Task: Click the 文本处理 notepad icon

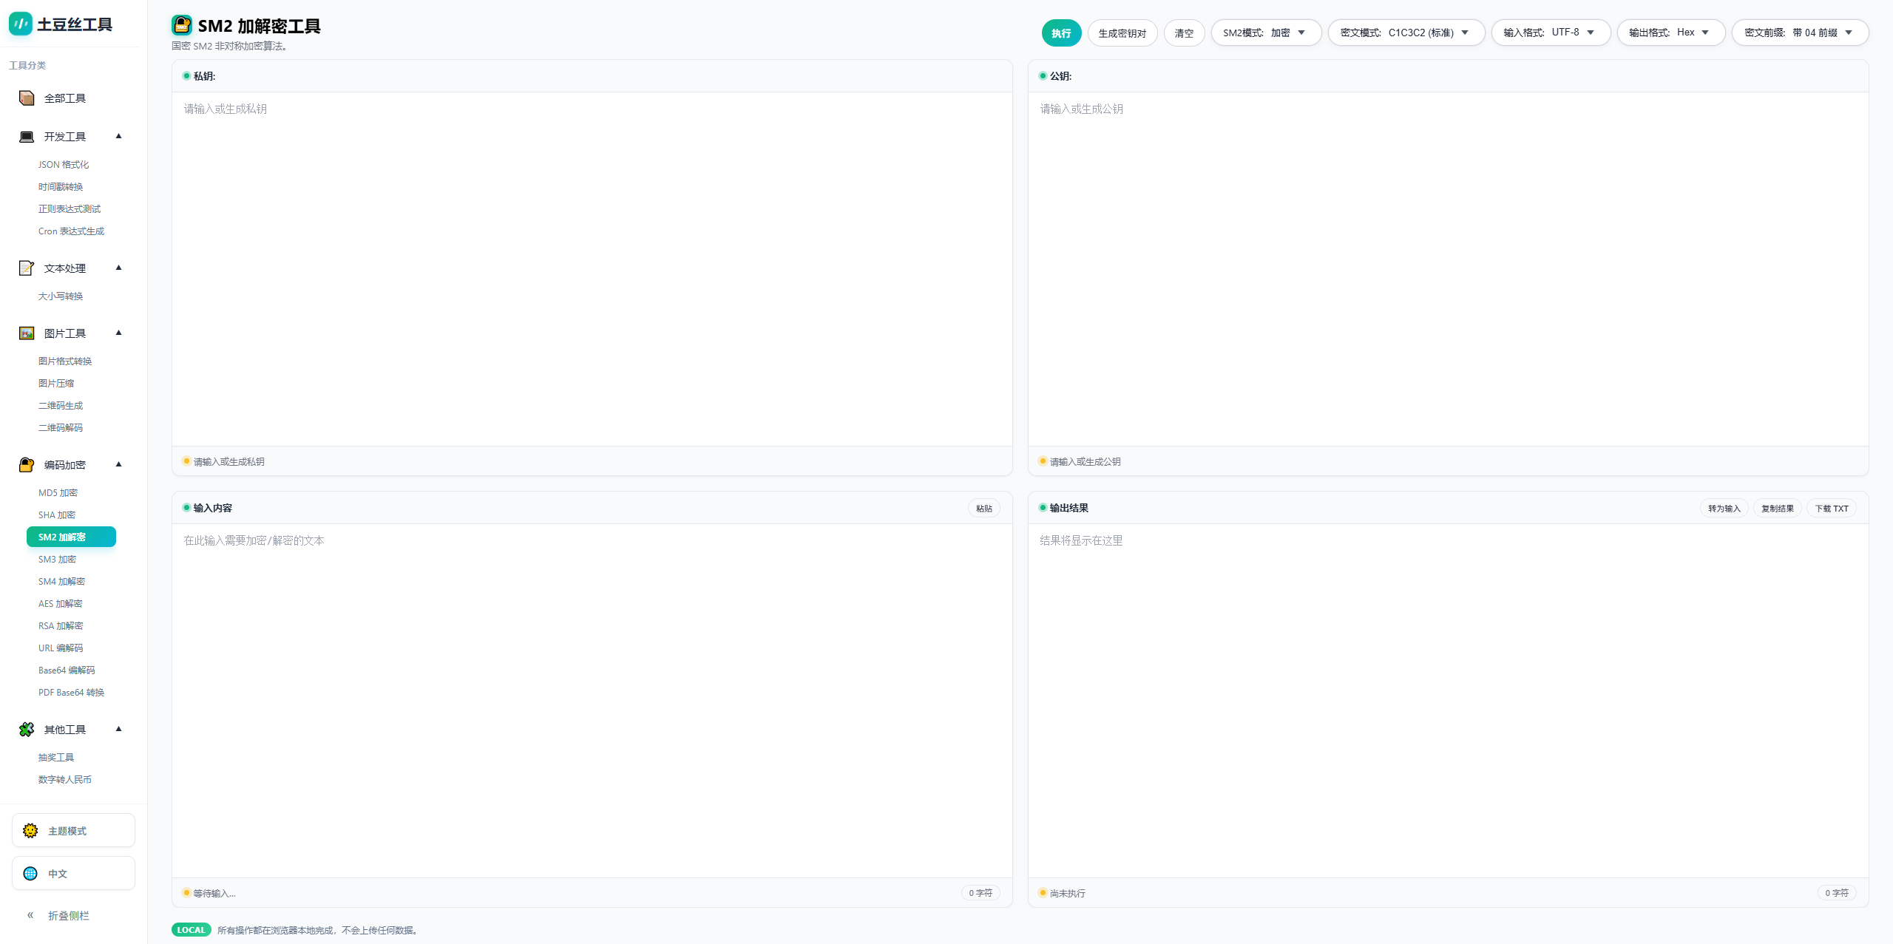Action: pos(27,268)
